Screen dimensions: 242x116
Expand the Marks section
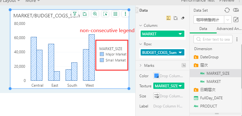click(x=140, y=66)
